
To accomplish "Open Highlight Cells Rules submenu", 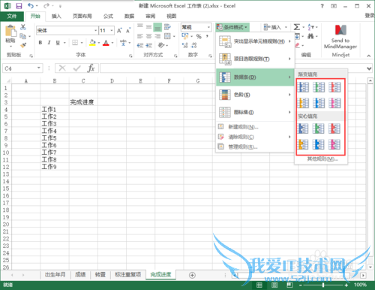I will [x=255, y=41].
